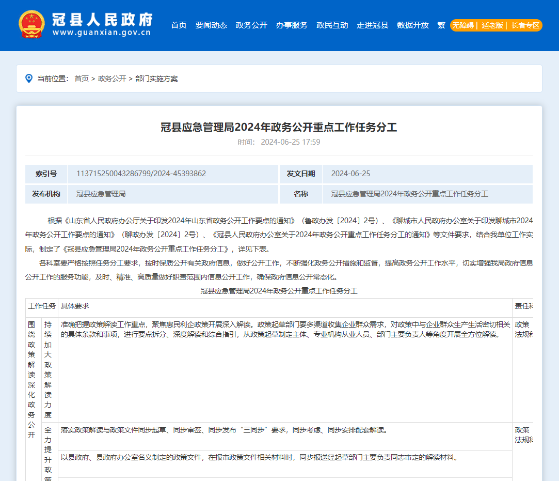This screenshot has height=481, width=559.
Task: Click the article title heading
Action: [279, 127]
